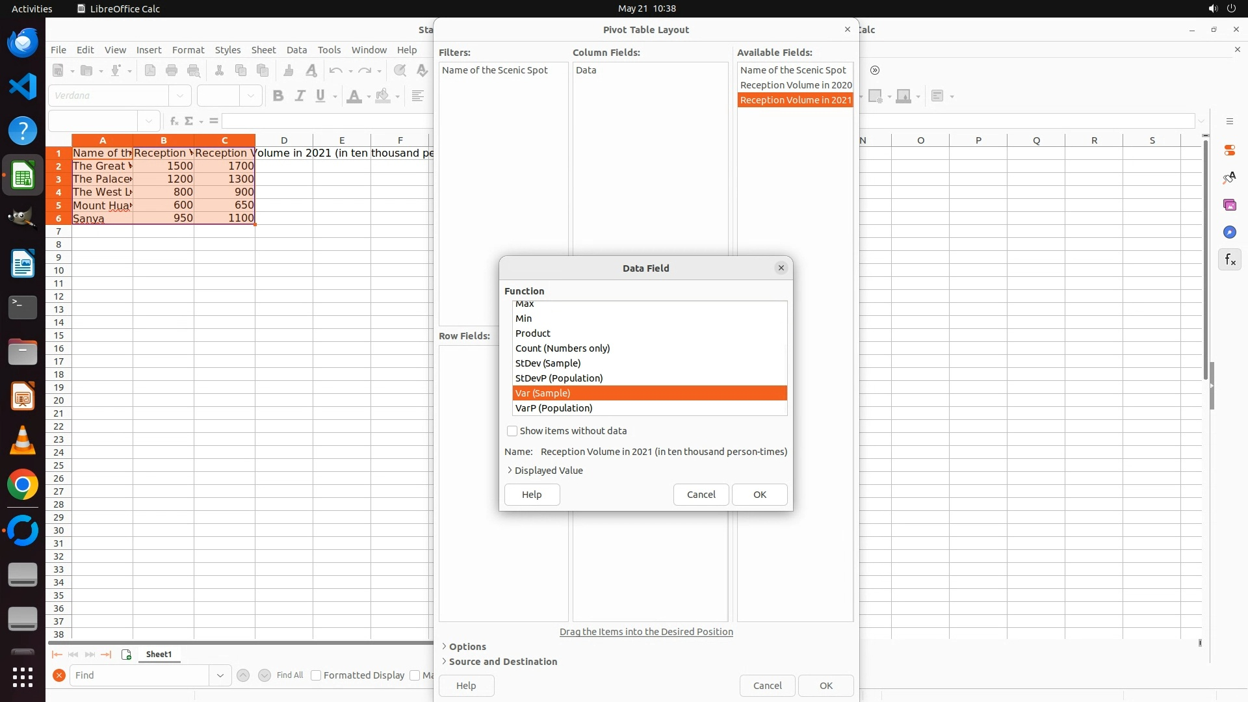Select StDevP (Population) in the function list
This screenshot has height=702, width=1248.
click(x=559, y=378)
